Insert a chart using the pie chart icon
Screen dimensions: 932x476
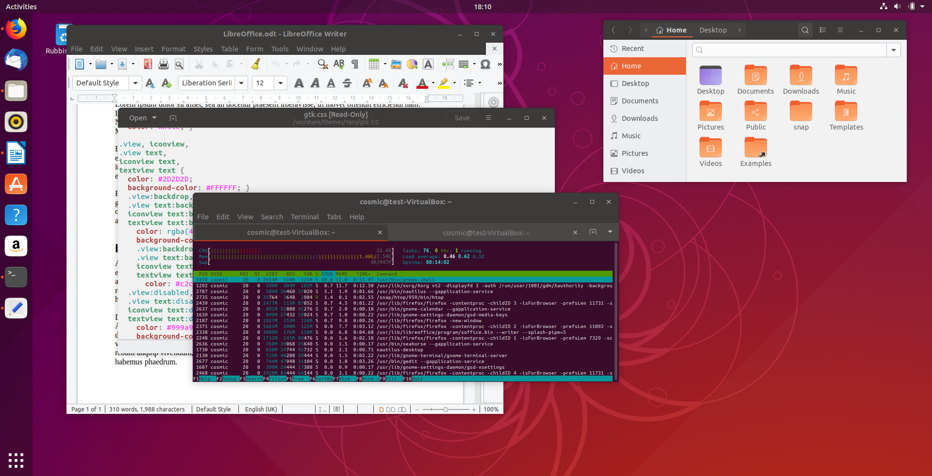412,64
